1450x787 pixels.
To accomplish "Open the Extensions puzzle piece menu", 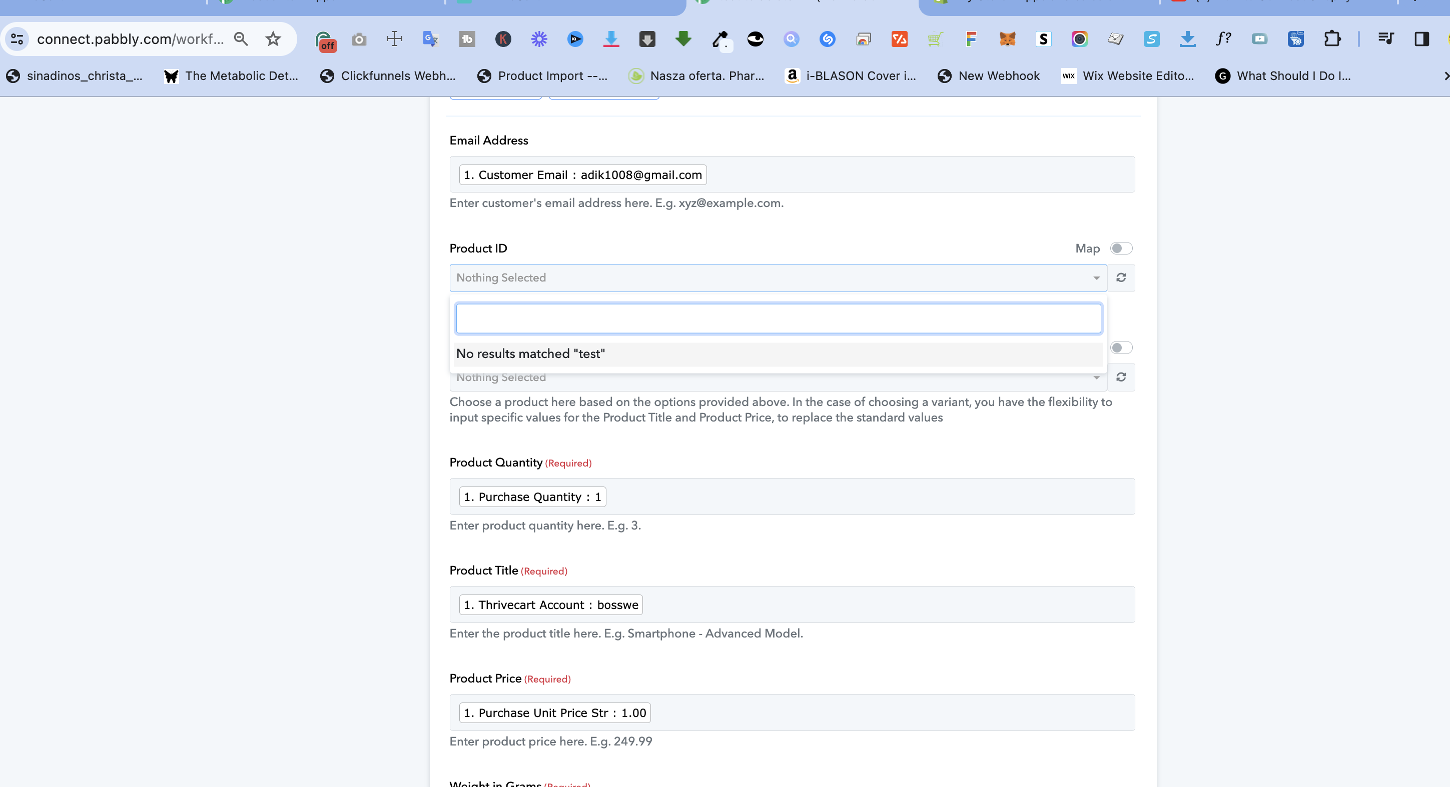I will (x=1332, y=39).
